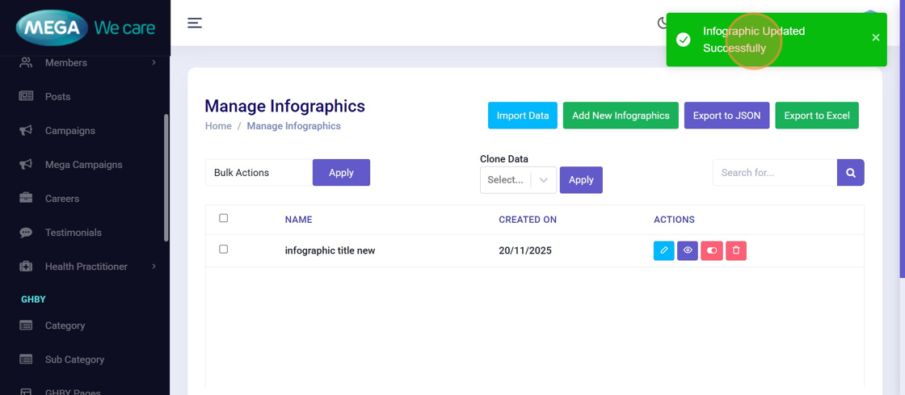The width and height of the screenshot is (905, 395).
Task: Click the MEGA We care logo
Action: click(85, 28)
